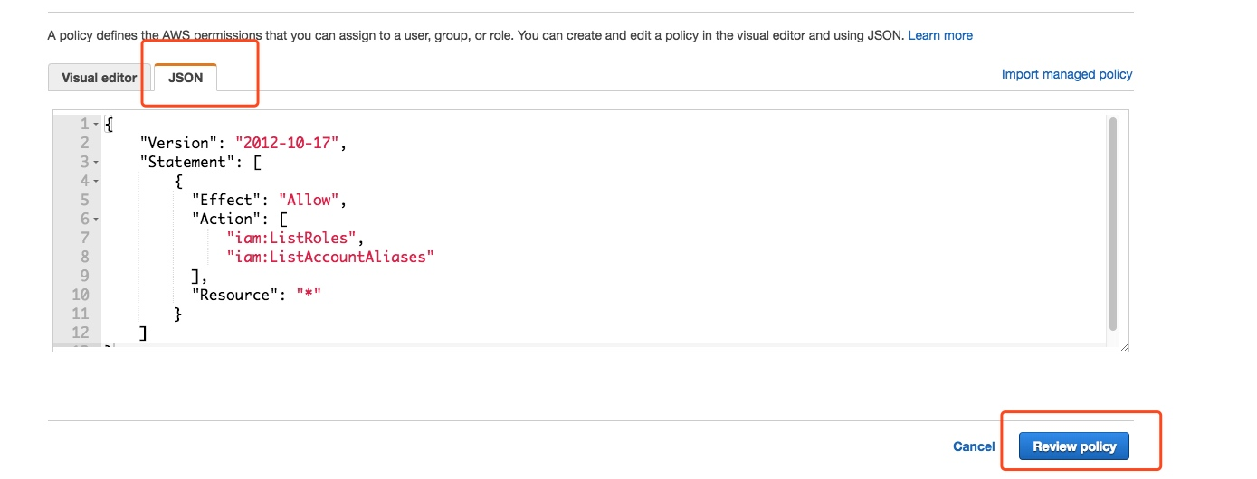Click line number 12 in the gutter
The image size is (1257, 479).
point(80,333)
